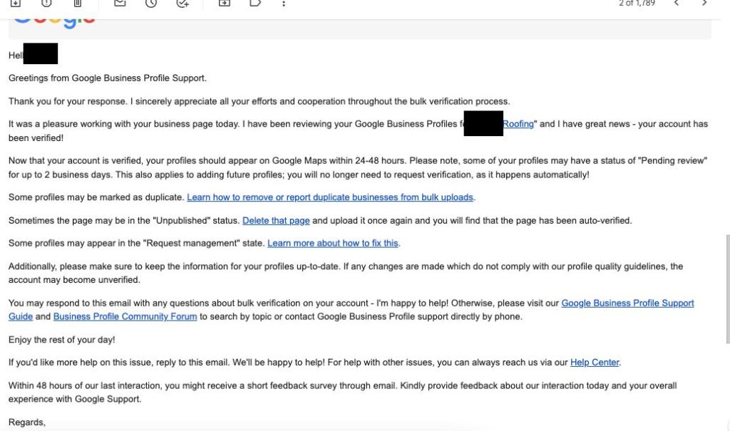The height and width of the screenshot is (431, 730).
Task: Add this email to Tasks
Action: [x=182, y=3]
